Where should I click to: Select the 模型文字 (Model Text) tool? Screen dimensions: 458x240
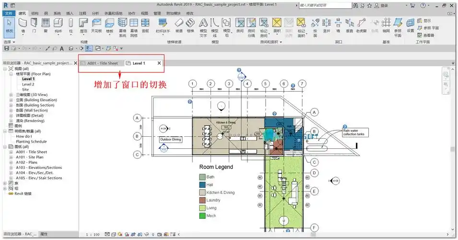pos(203,28)
